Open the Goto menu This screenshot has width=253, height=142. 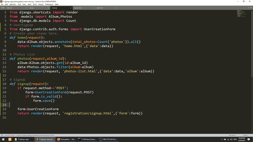click(29, 4)
